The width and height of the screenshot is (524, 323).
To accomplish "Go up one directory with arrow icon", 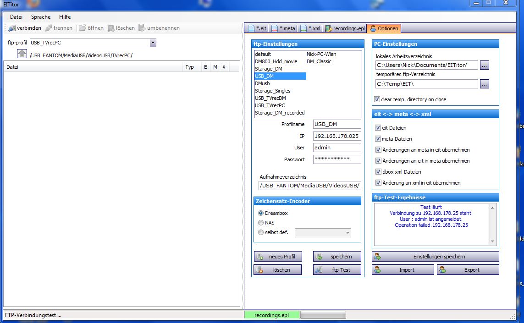I will click(22, 54).
